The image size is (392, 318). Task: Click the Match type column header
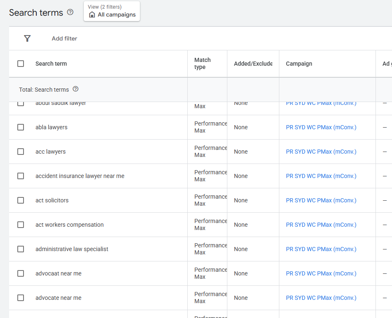pos(203,63)
